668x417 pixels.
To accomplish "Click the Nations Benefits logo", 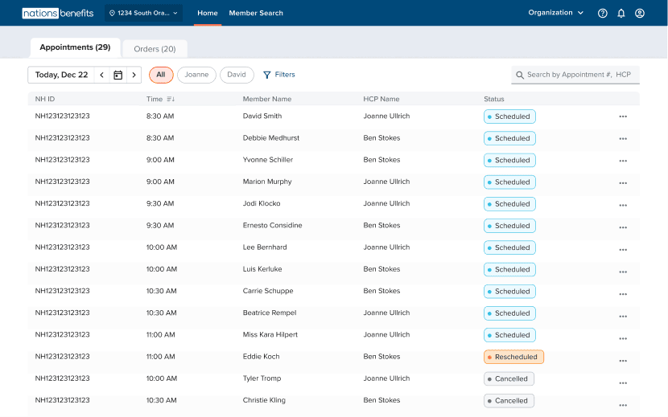I will point(58,13).
